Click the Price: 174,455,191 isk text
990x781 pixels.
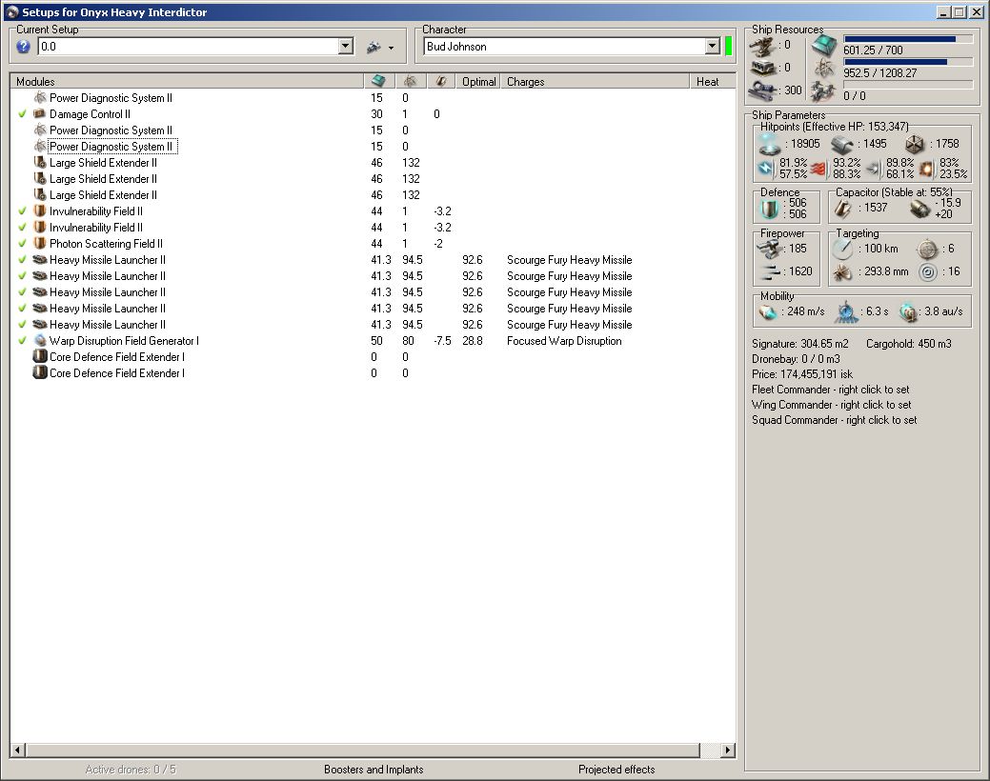click(x=802, y=374)
